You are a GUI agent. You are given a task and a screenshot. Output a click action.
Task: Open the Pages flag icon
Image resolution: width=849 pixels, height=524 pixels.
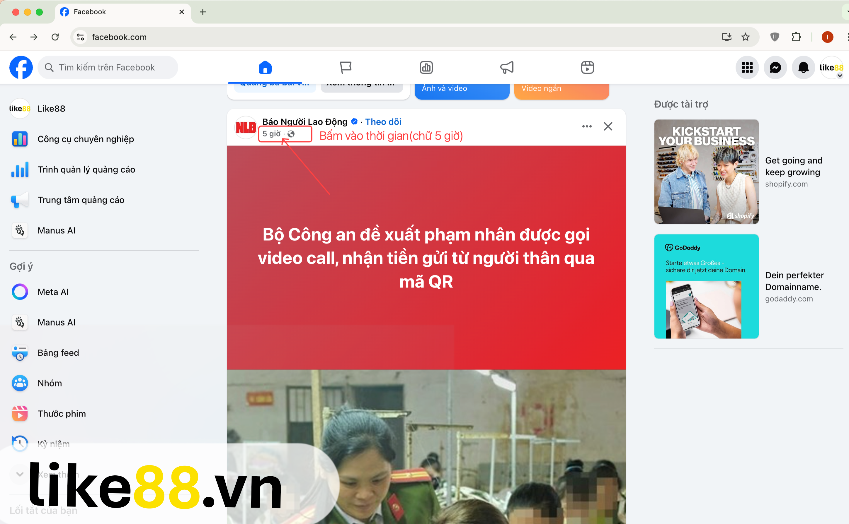(346, 68)
